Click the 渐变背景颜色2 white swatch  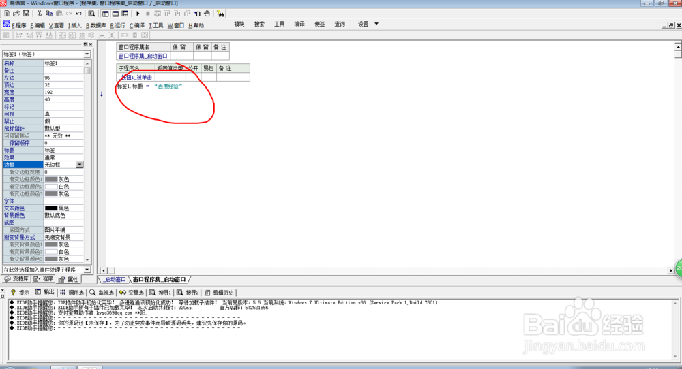51,252
